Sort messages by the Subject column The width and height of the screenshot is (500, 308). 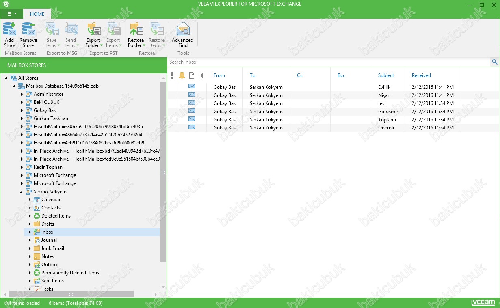click(386, 75)
